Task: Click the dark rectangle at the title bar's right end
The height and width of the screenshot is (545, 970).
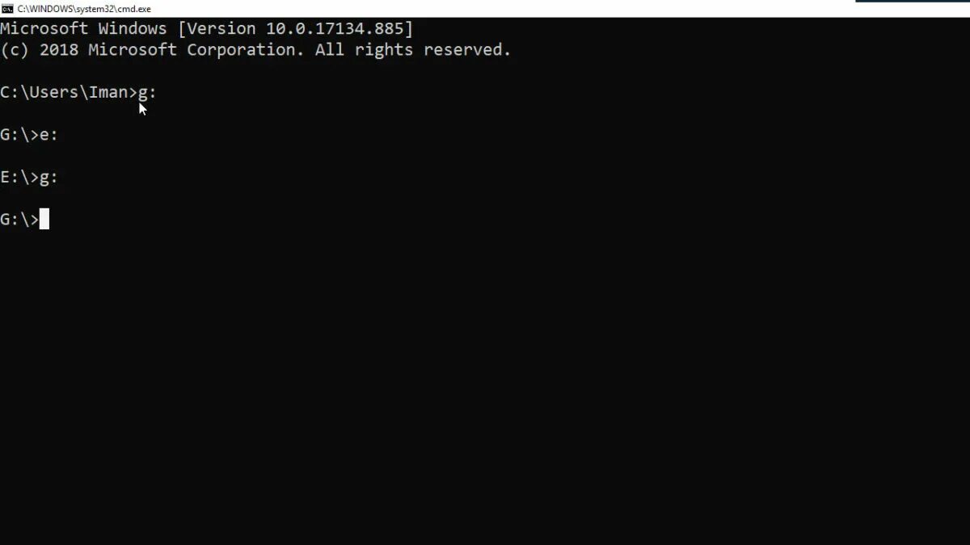Action: [x=913, y=1]
